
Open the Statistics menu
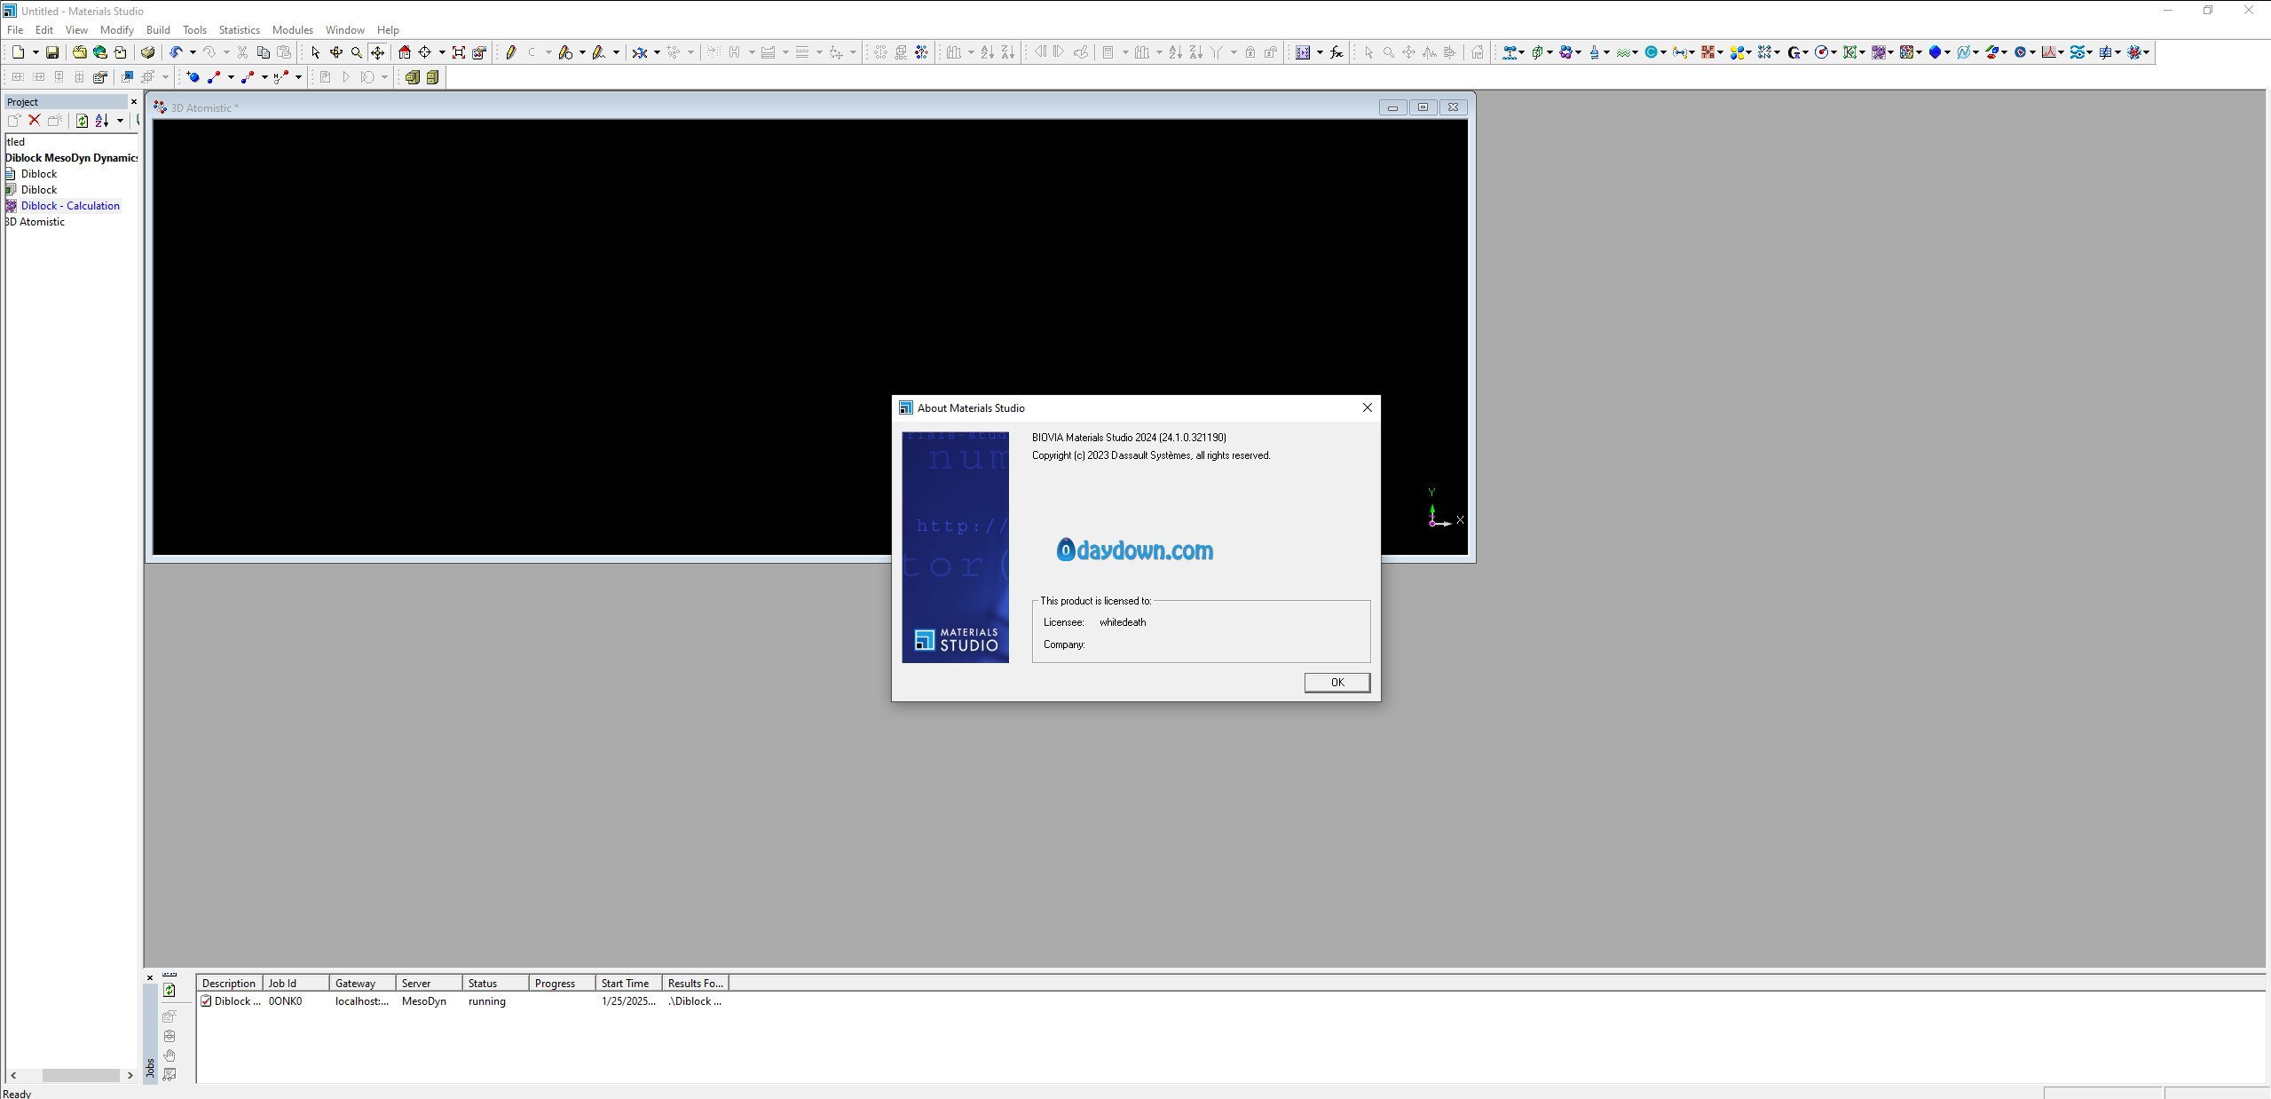pyautogui.click(x=240, y=29)
